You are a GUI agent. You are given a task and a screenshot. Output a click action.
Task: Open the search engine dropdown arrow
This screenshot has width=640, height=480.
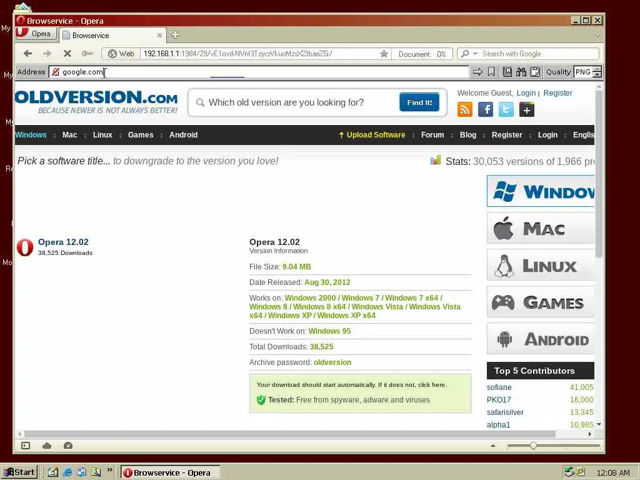[x=475, y=54]
